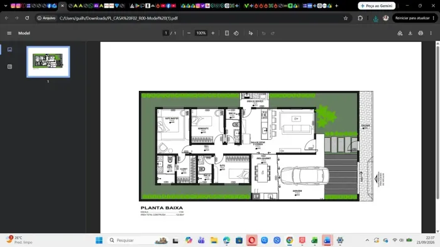Save the PDF to Google Drive

pos(400,33)
